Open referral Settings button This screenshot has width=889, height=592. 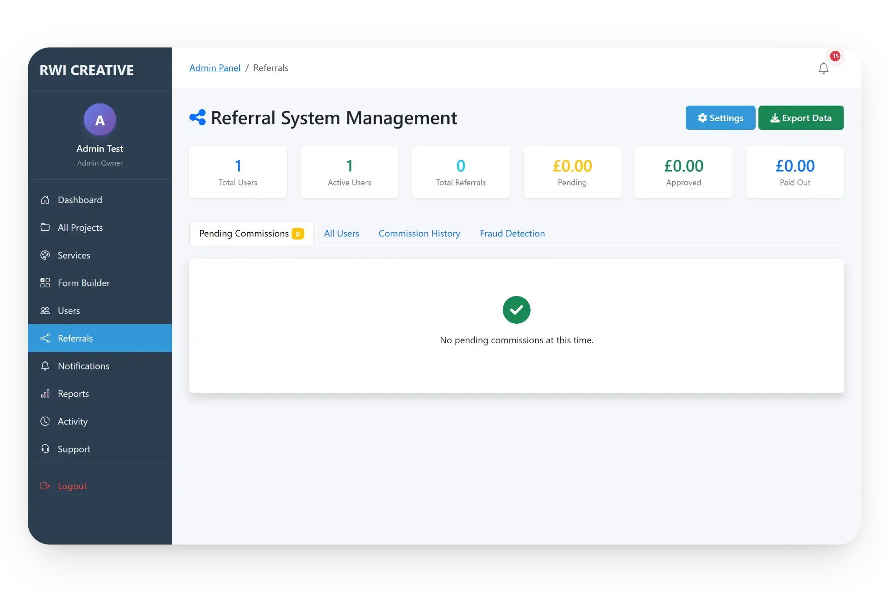click(x=720, y=118)
